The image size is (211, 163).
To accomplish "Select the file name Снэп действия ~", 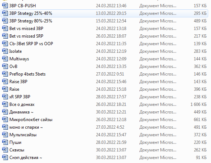I will [x=26, y=158].
